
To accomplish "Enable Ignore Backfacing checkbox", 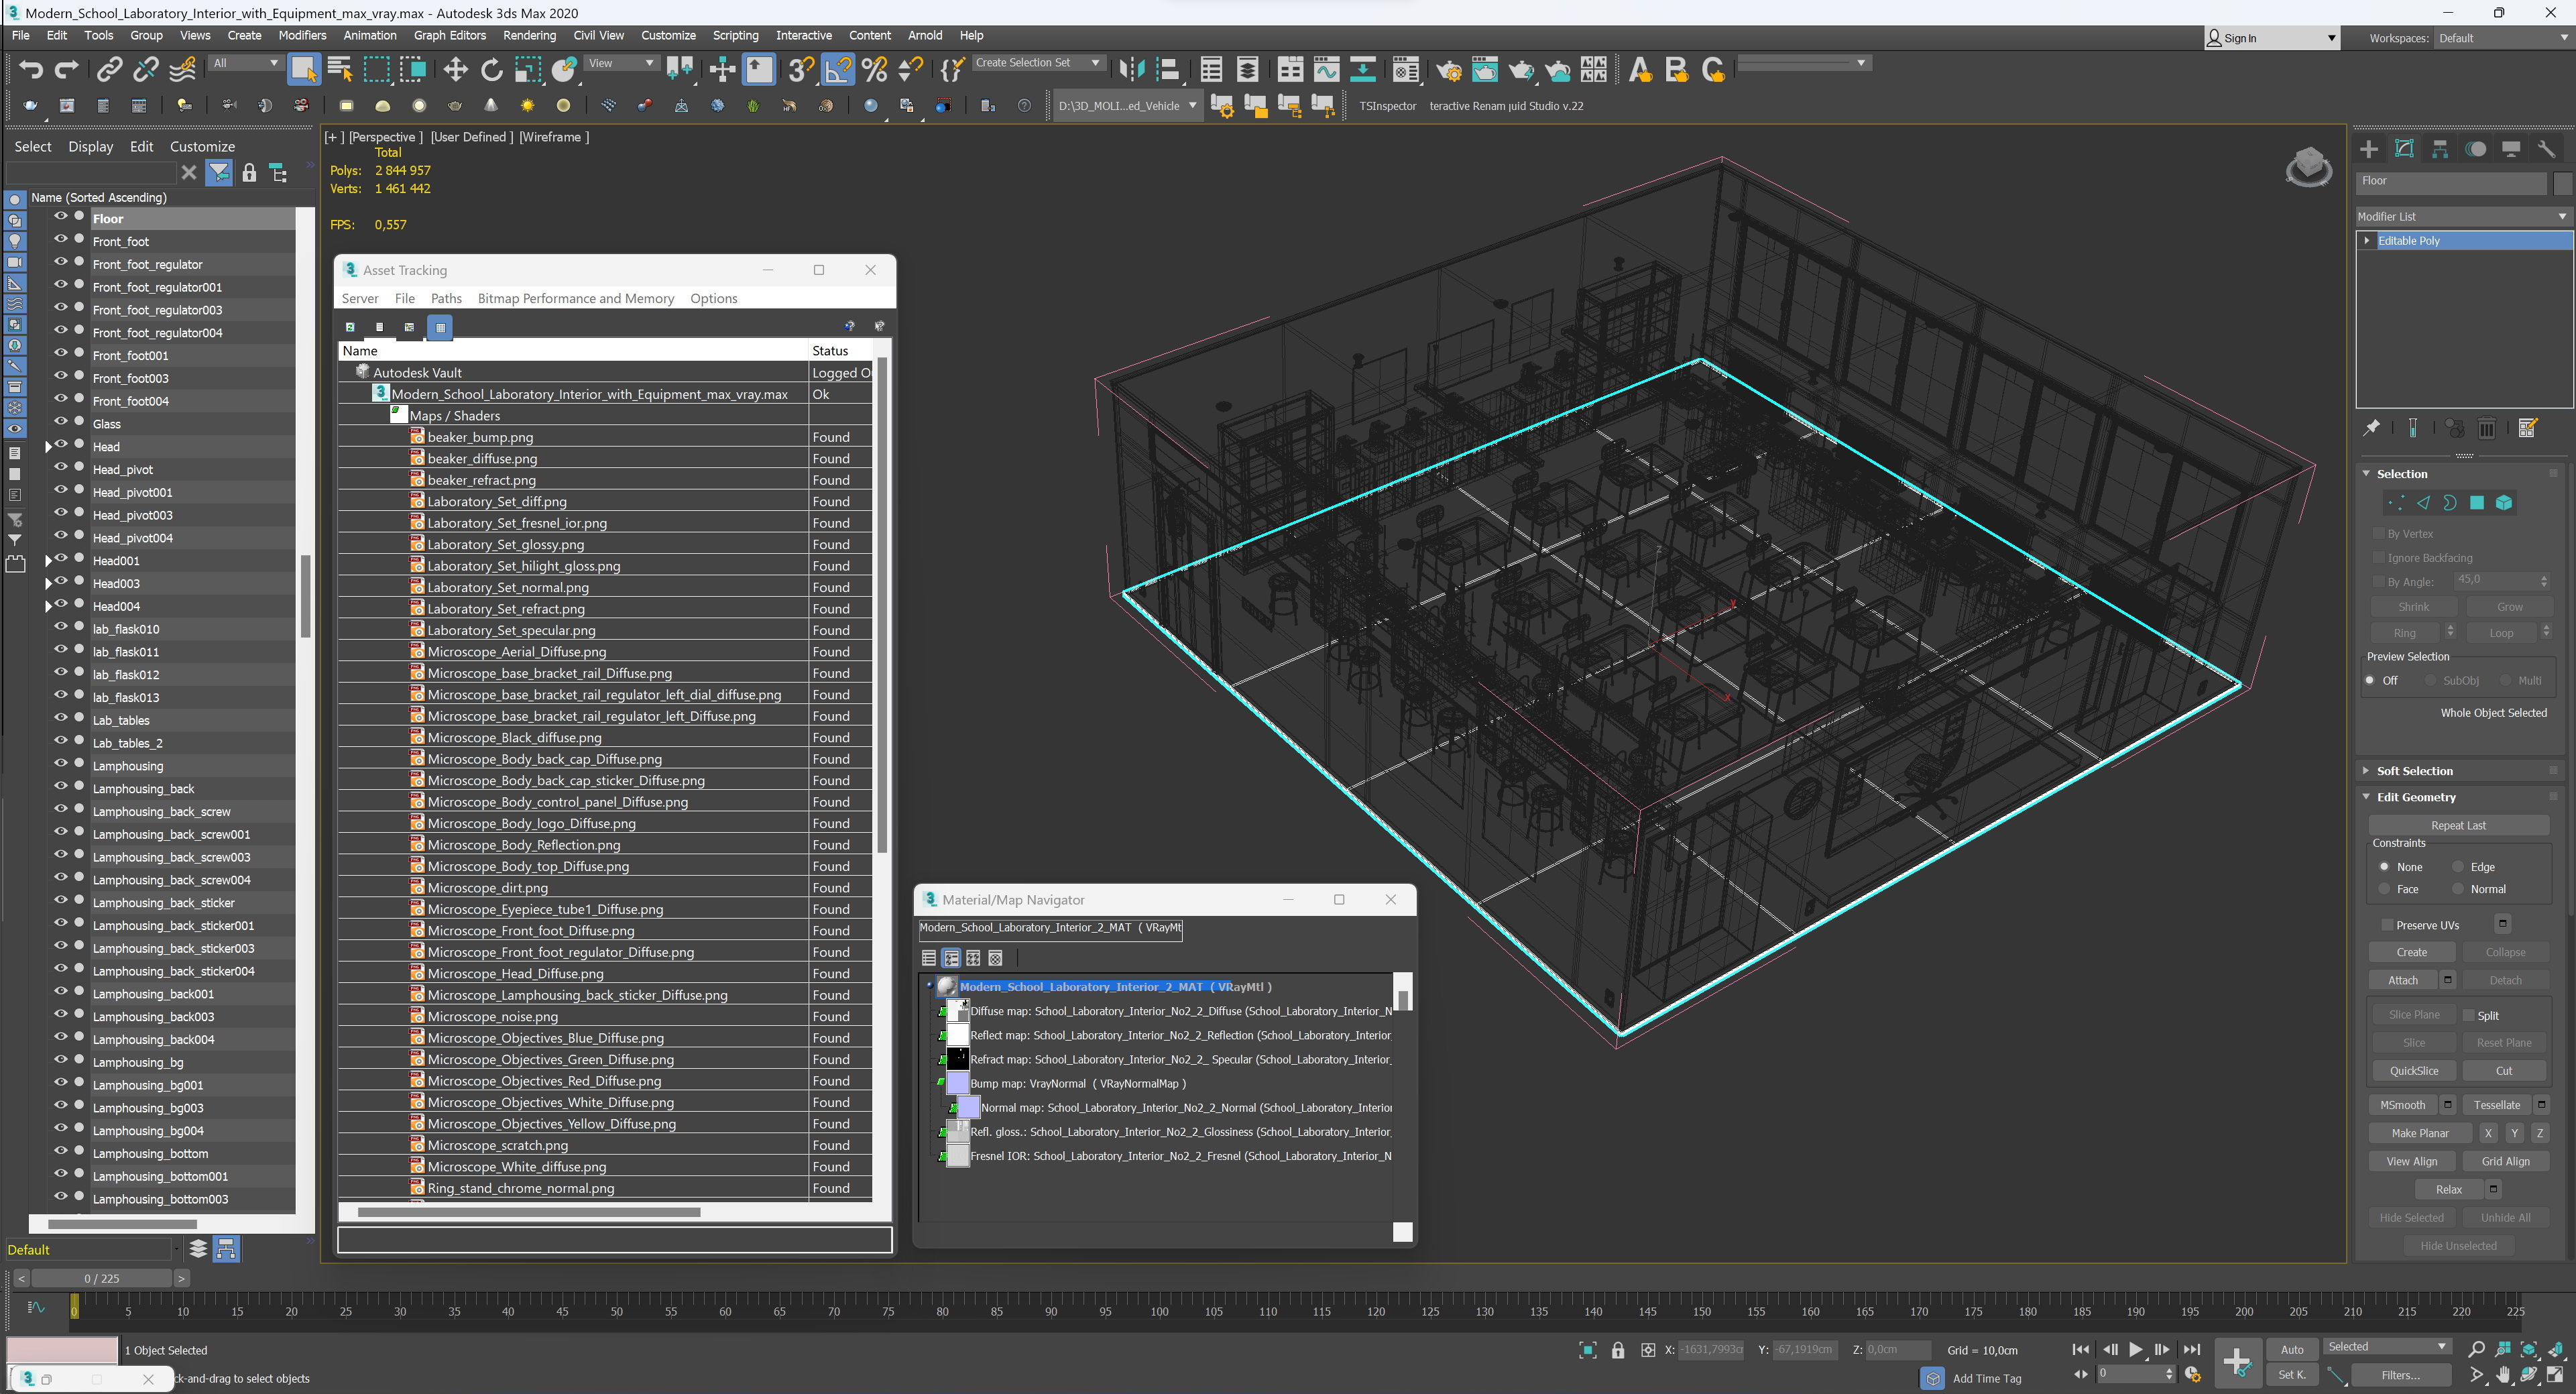I will pyautogui.click(x=2379, y=557).
